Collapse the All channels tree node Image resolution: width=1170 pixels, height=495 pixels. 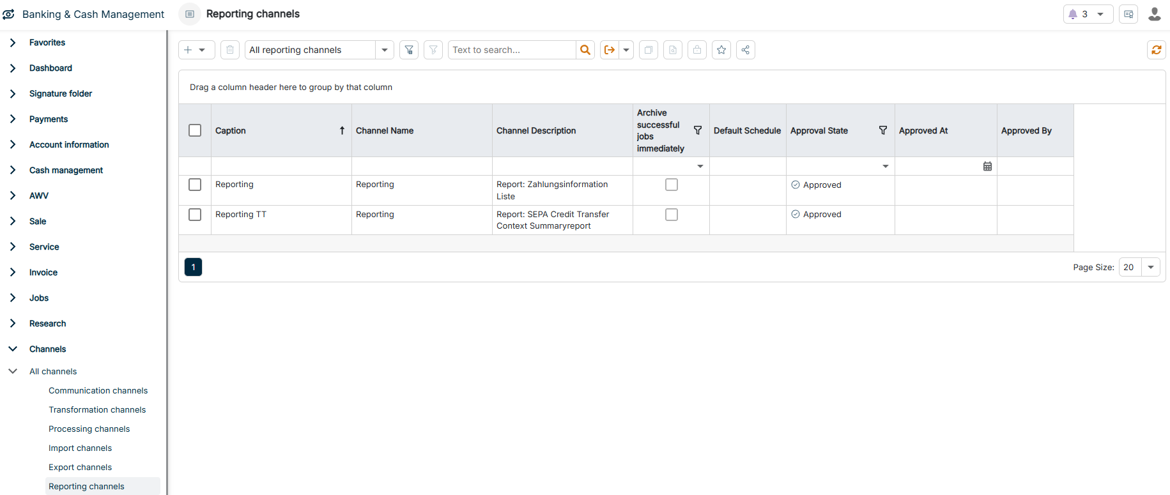tap(13, 371)
